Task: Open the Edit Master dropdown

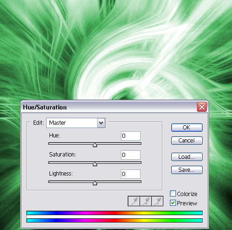Action: (76, 123)
